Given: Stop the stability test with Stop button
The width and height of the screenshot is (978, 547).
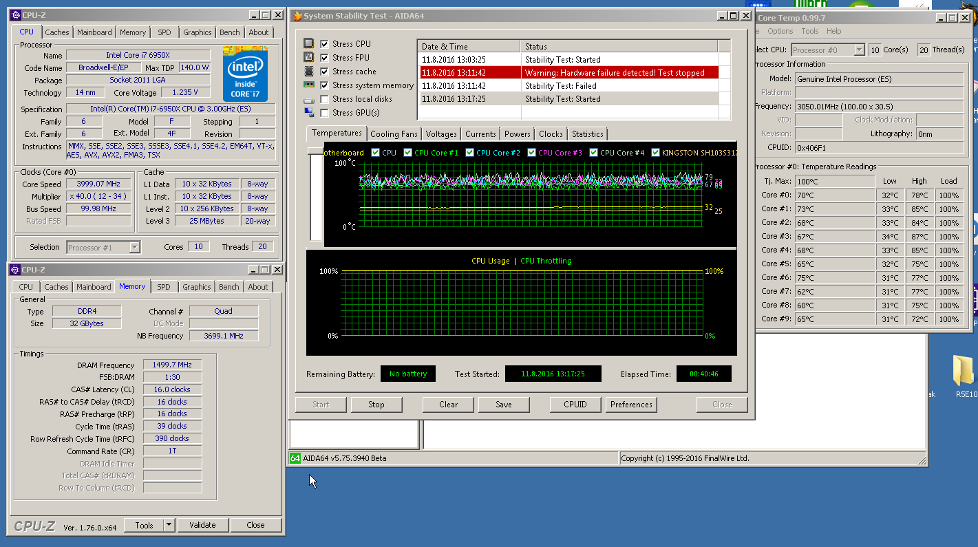Looking at the screenshot, I should tap(376, 405).
